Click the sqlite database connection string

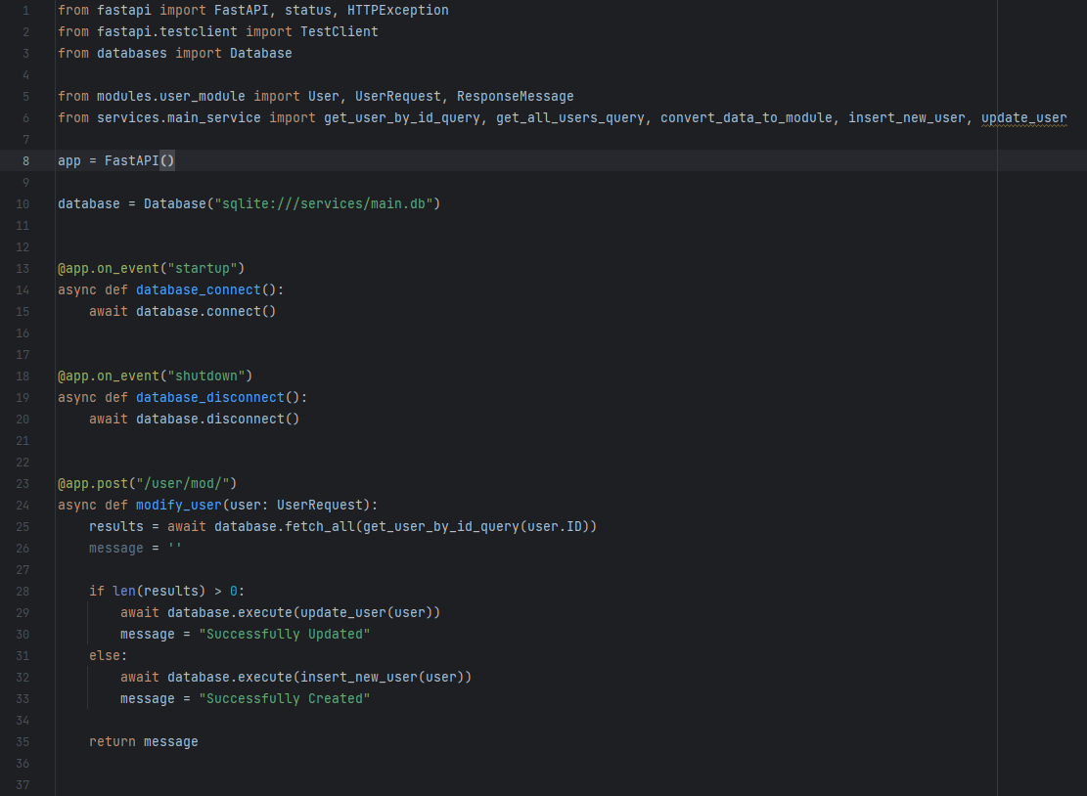(324, 203)
